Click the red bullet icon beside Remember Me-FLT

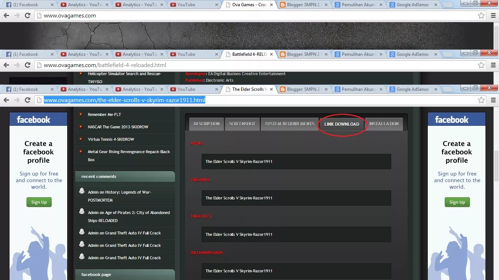pyautogui.click(x=81, y=114)
